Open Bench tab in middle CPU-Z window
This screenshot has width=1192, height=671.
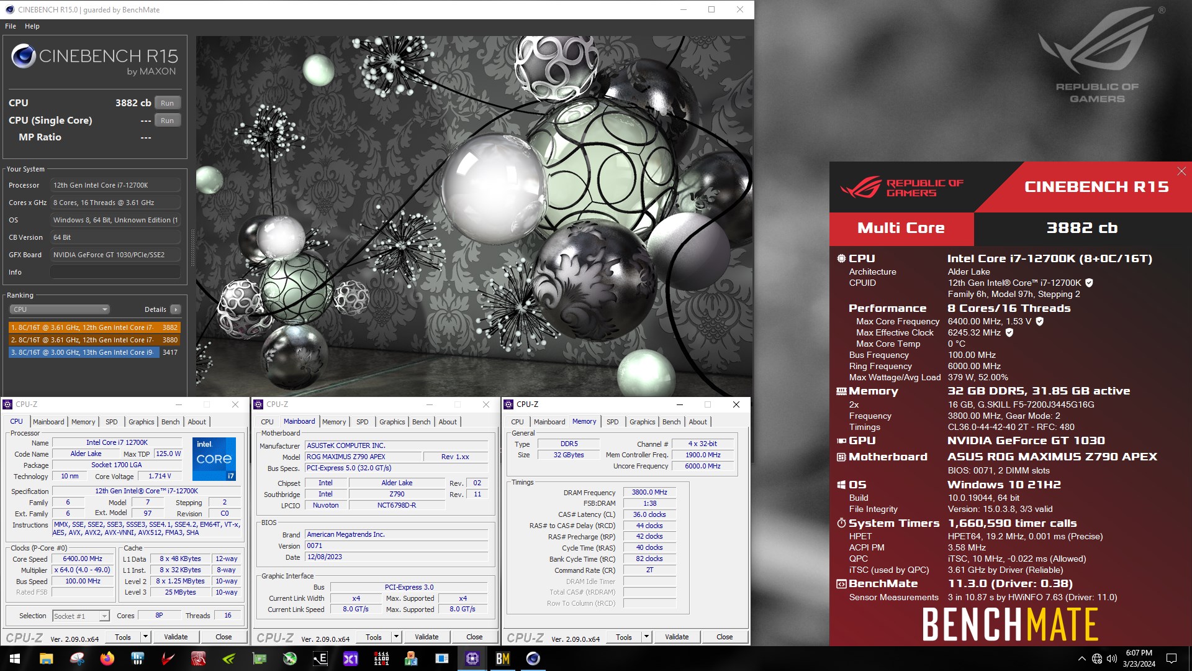point(421,422)
